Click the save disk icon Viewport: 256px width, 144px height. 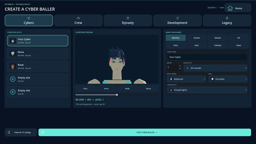[x=43, y=132]
